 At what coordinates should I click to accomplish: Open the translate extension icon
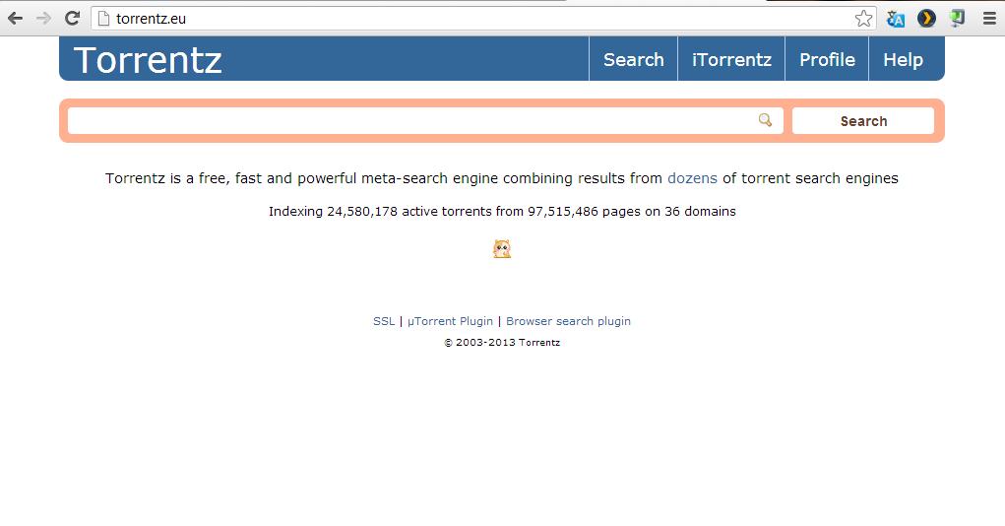(x=896, y=19)
